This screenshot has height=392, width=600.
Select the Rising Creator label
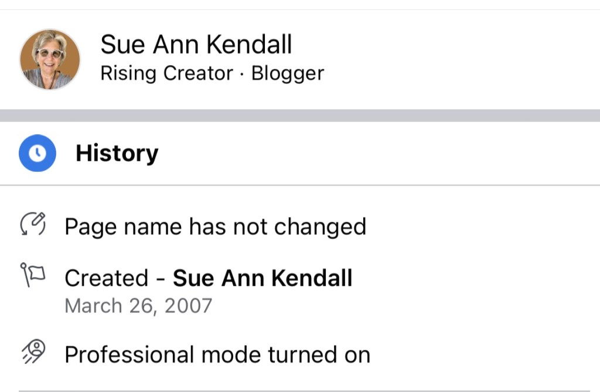(x=167, y=73)
